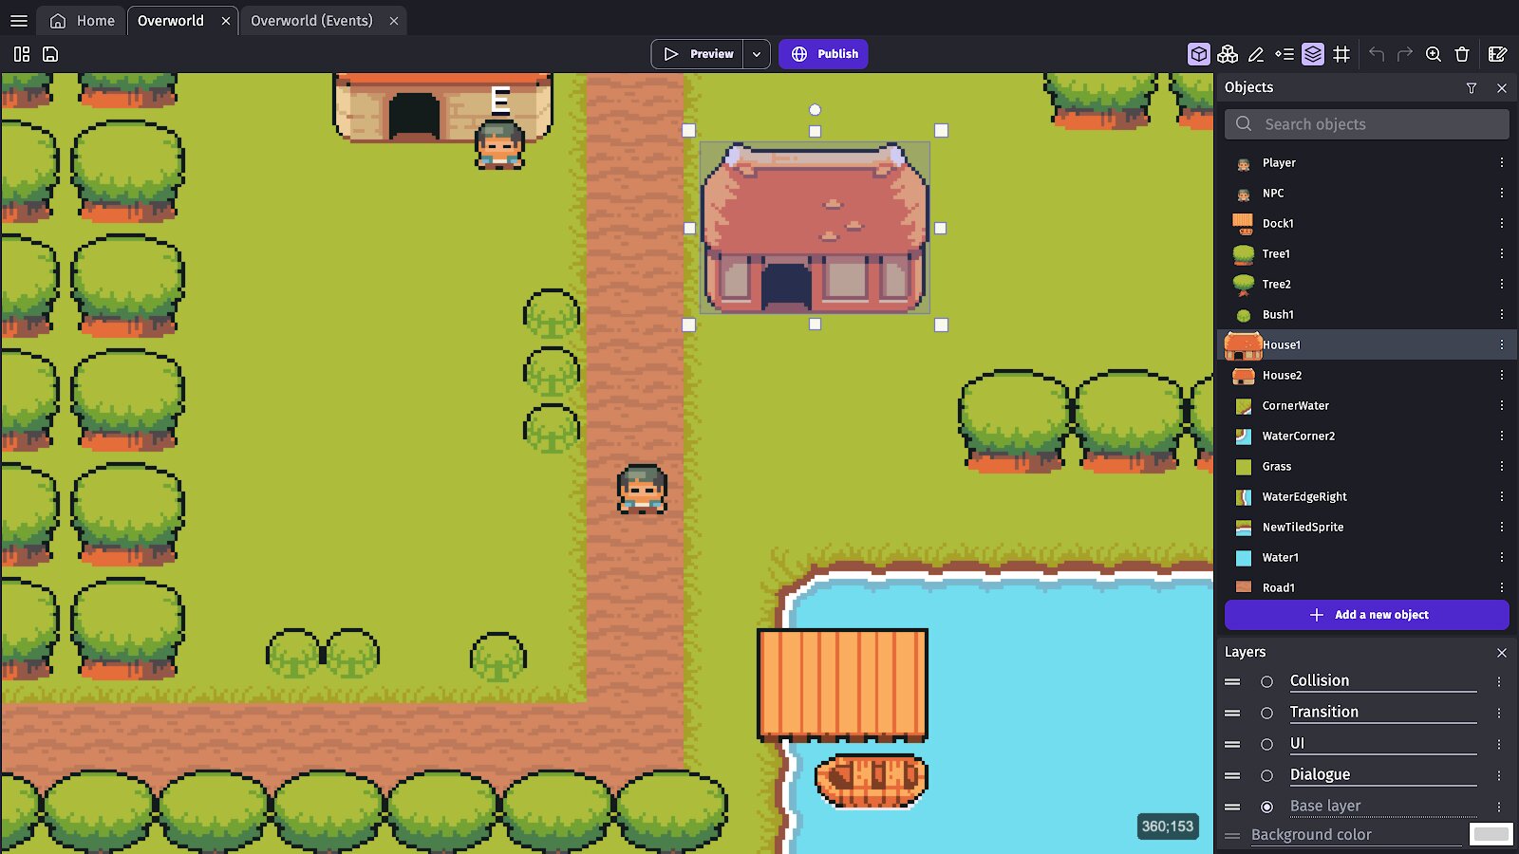Open the Transition layer options menu

pyautogui.click(x=1499, y=713)
